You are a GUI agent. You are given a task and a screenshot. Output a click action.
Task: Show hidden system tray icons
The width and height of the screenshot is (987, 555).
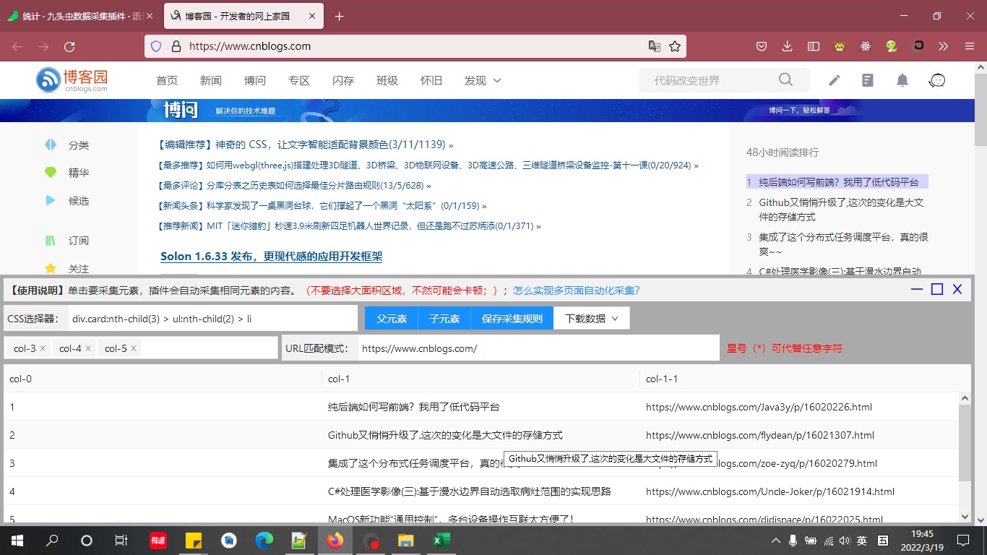(776, 541)
